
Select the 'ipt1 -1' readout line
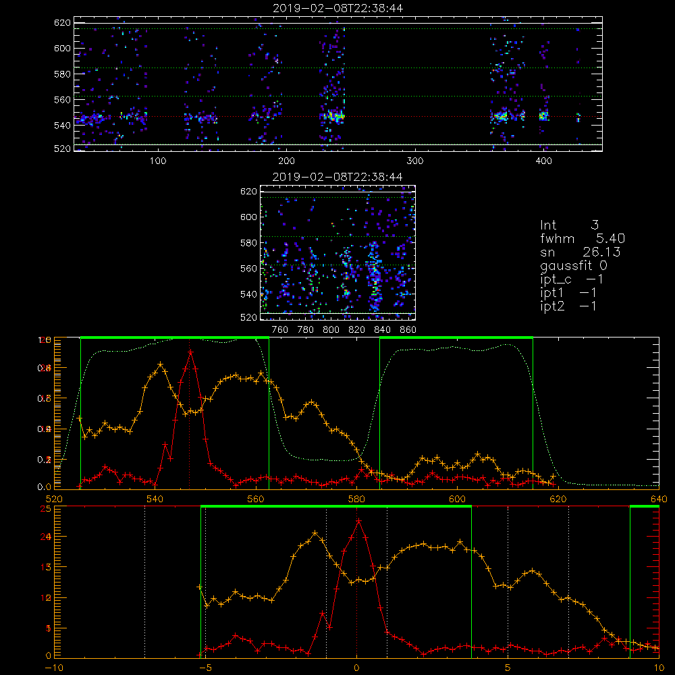click(x=568, y=293)
